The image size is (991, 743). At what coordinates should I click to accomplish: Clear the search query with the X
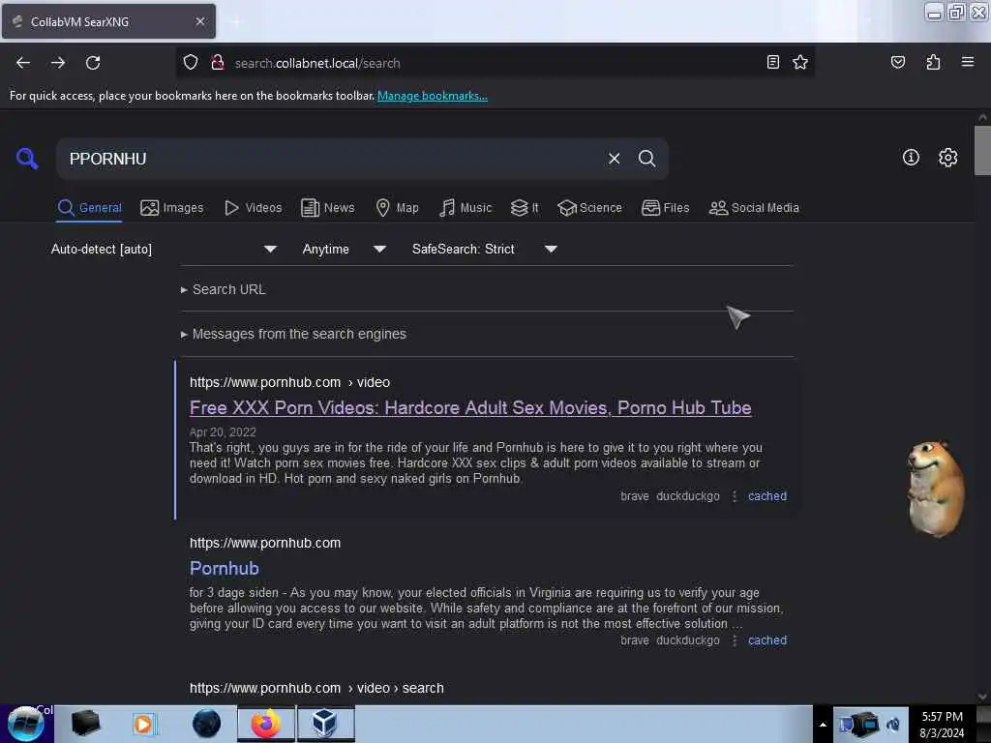tap(614, 159)
